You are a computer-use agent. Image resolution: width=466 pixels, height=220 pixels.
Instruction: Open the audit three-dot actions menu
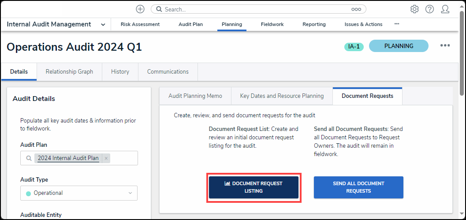tap(445, 46)
